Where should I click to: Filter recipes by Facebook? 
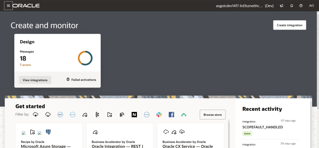pos(171,114)
